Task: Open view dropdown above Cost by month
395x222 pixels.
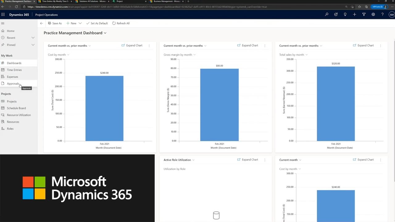Action: point(89,46)
